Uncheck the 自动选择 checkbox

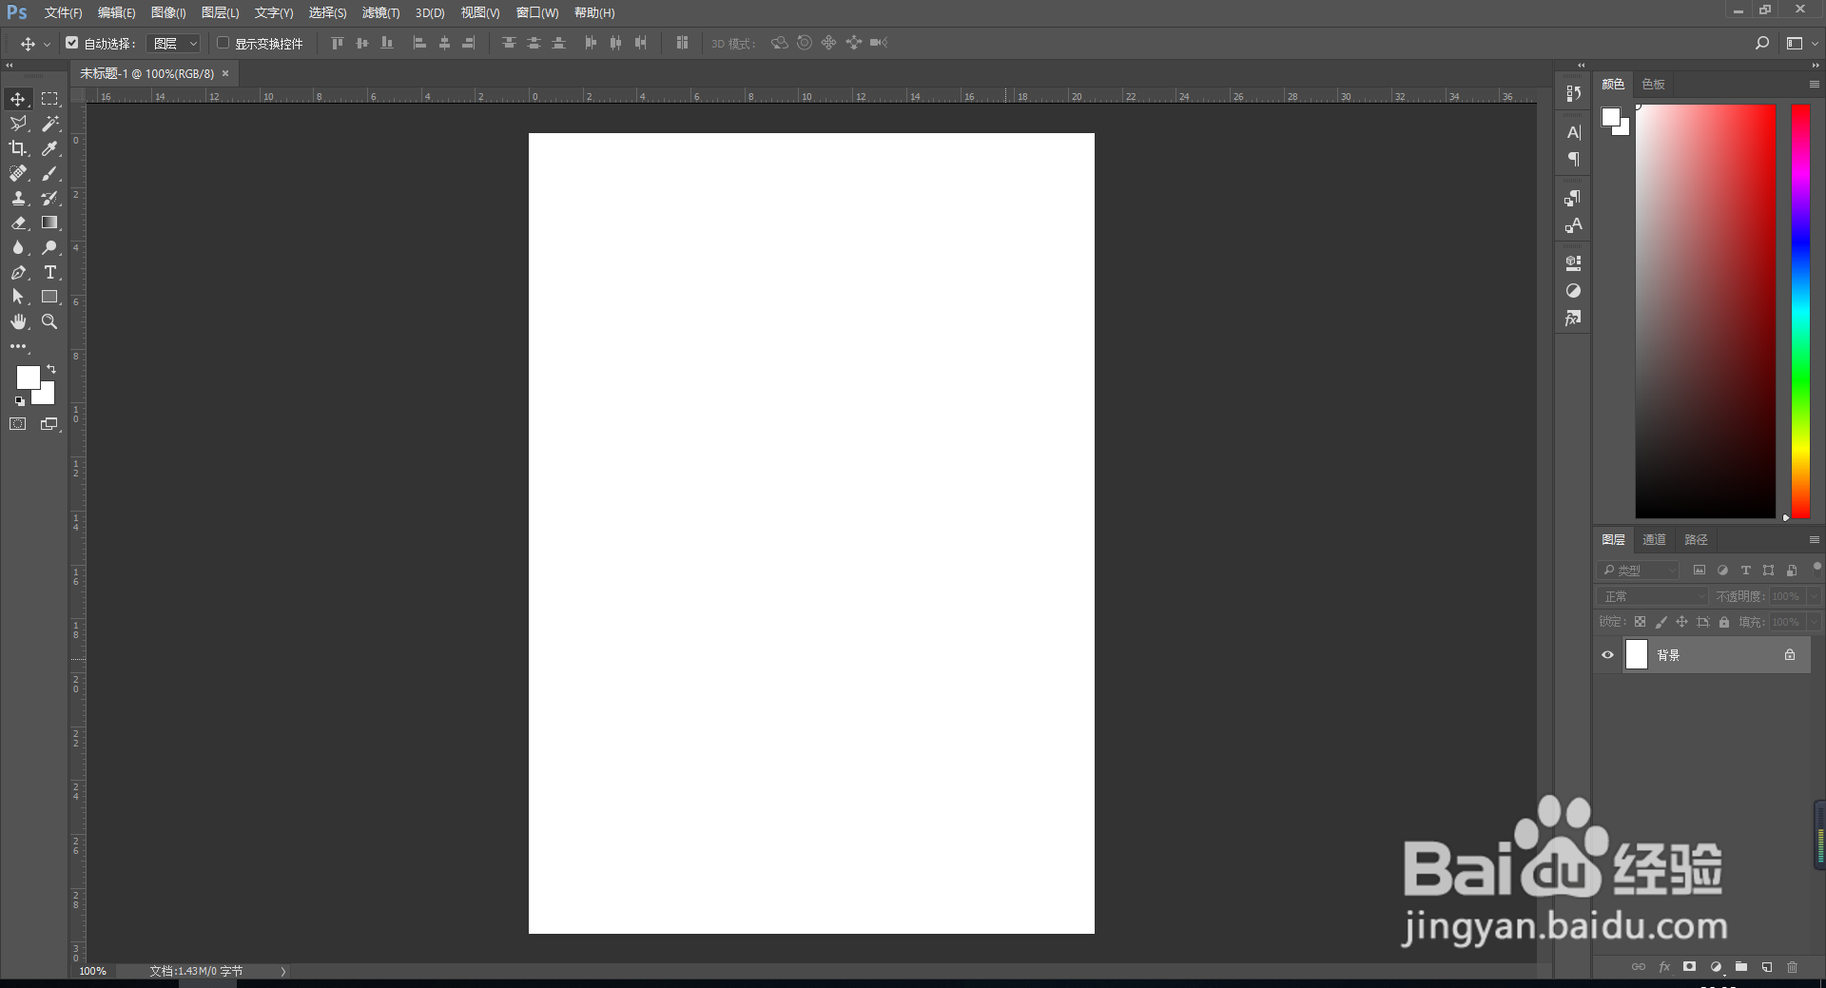(71, 43)
